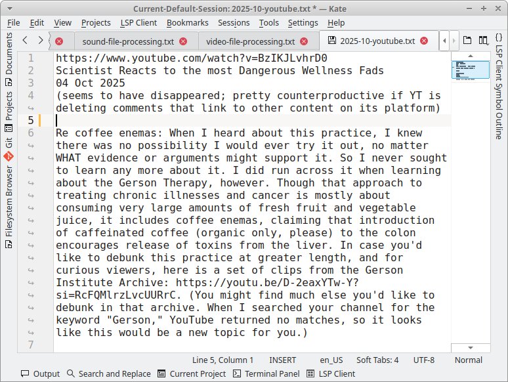Click line number 6 in the gutter

[31, 133]
